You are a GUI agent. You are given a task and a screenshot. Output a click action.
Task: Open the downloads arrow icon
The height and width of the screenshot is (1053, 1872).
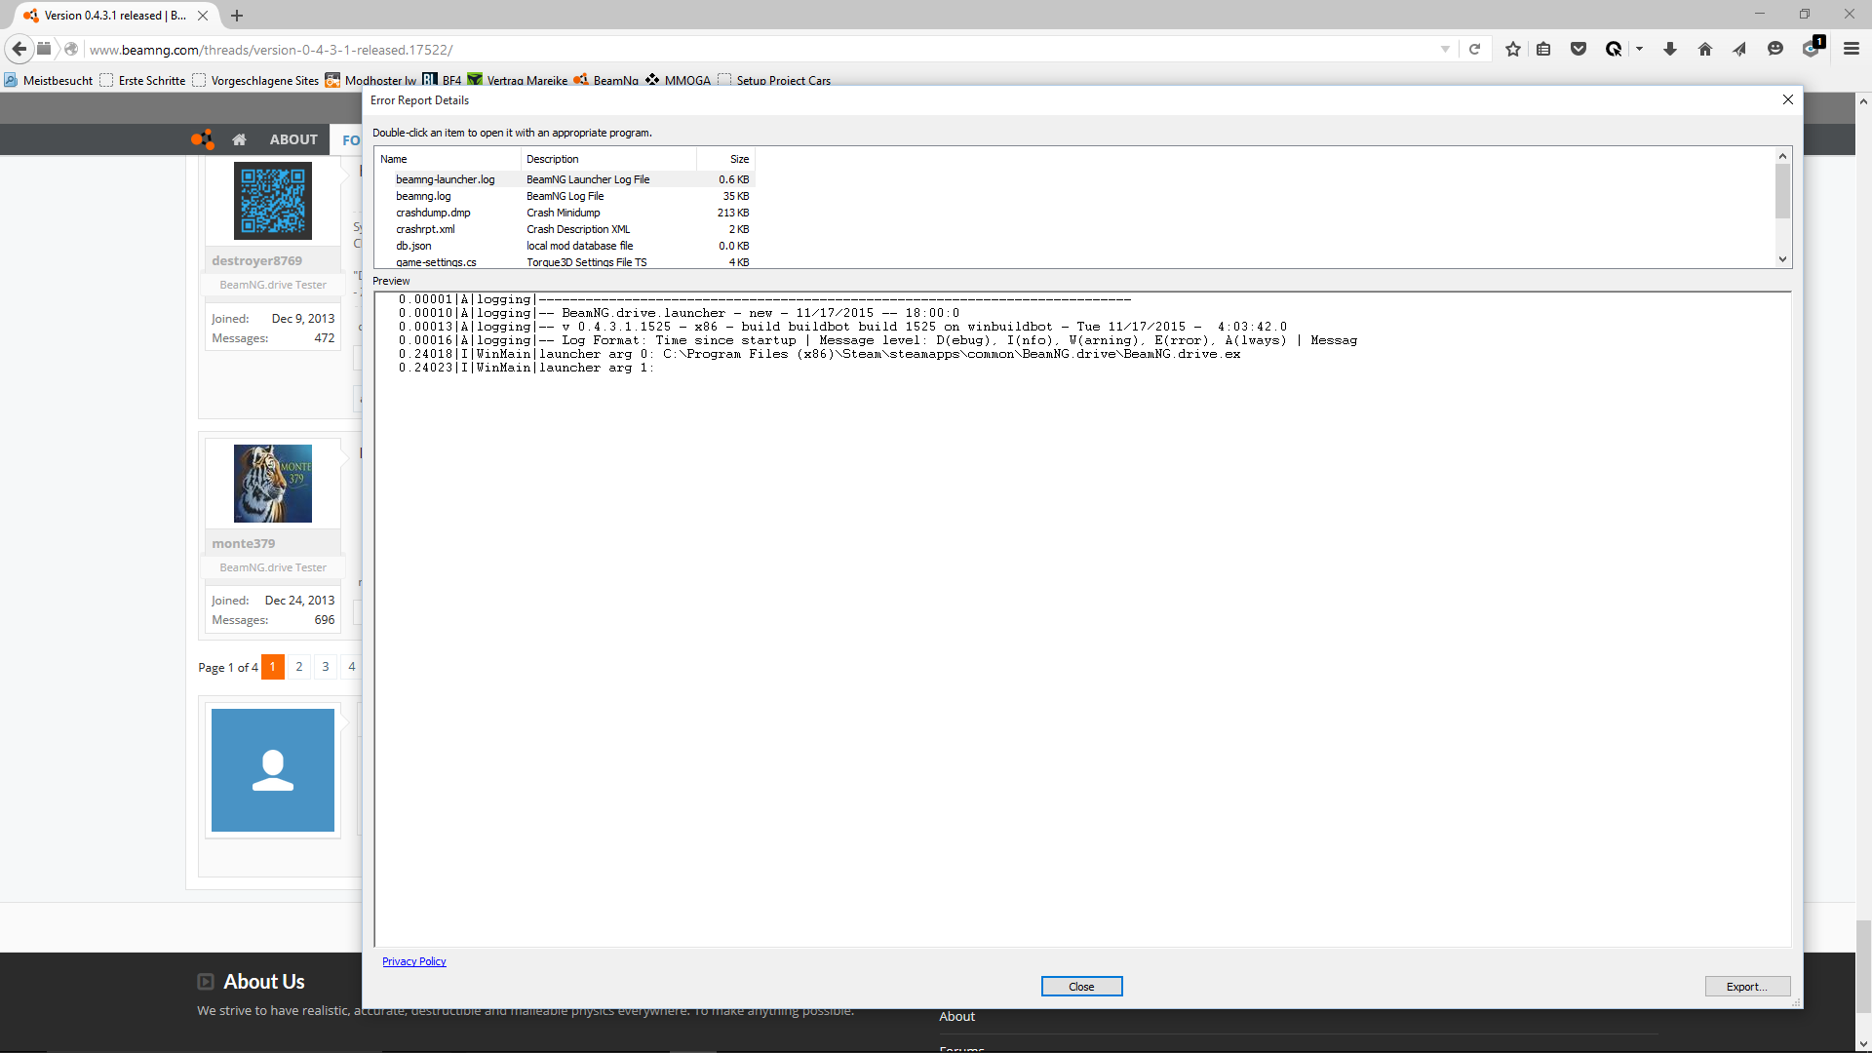point(1670,49)
